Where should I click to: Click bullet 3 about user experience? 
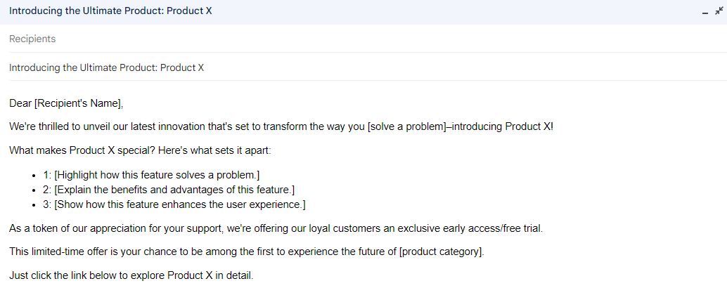click(176, 205)
